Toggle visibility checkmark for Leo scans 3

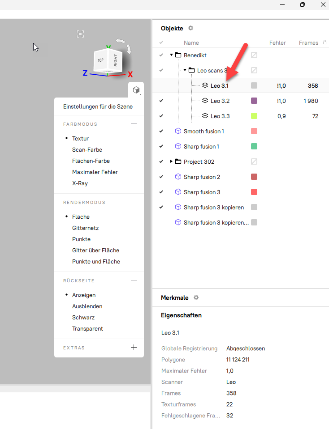[161, 70]
